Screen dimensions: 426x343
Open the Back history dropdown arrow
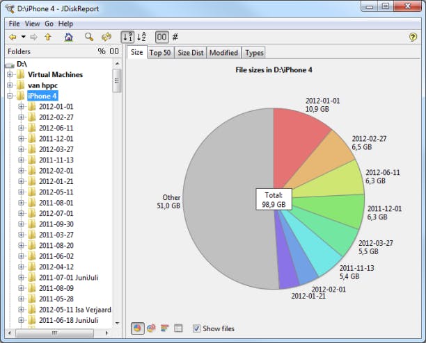click(24, 37)
